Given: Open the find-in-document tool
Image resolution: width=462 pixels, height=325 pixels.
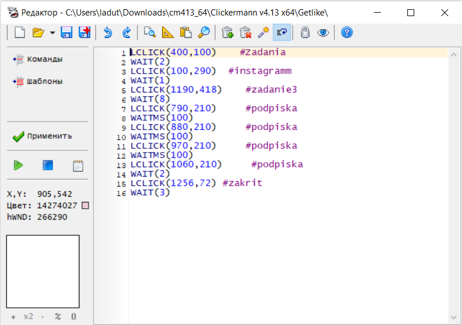Looking at the screenshot, I should point(150,32).
